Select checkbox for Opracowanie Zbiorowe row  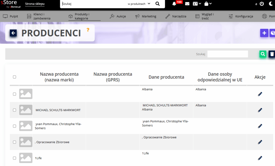15,142
